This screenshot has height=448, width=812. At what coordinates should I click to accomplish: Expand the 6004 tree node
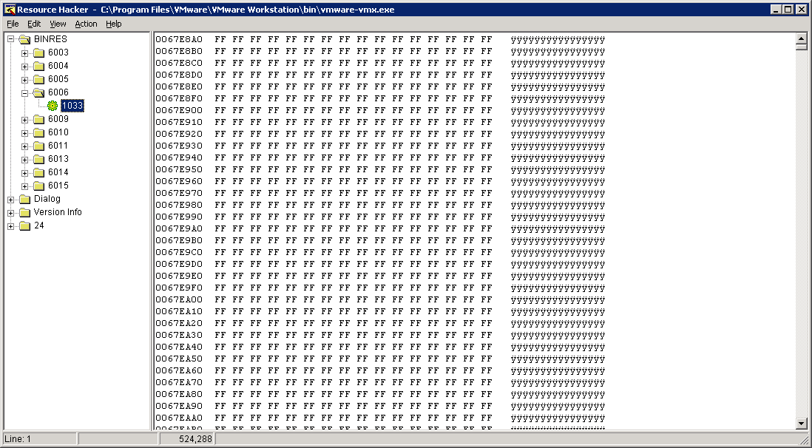tap(24, 67)
